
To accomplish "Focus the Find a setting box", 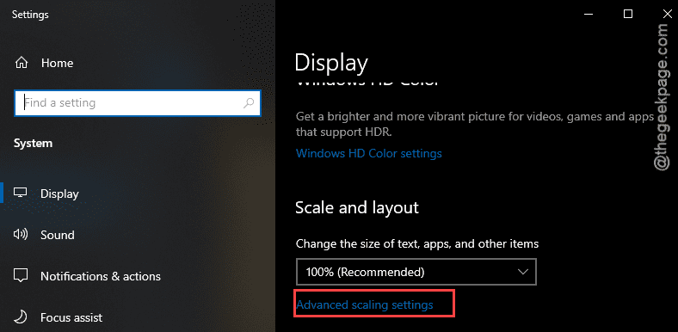I will [x=138, y=103].
